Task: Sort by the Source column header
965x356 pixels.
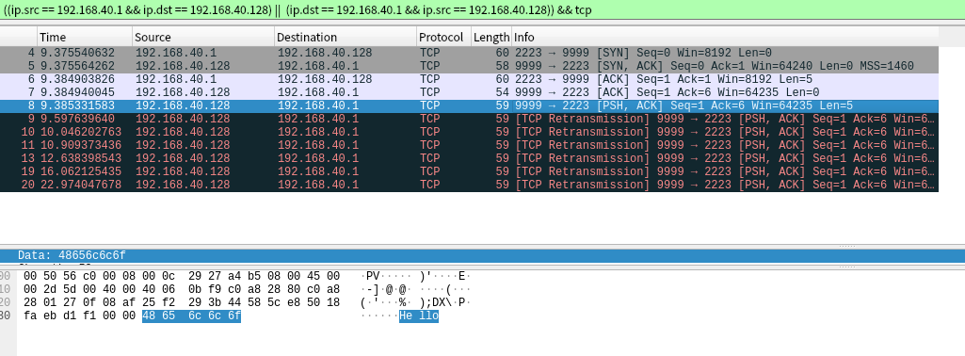Action: coord(203,37)
